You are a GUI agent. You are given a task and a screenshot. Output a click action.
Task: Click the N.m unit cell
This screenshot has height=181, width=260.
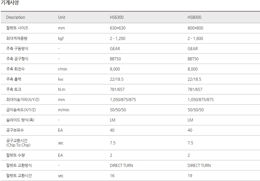click(x=62, y=90)
